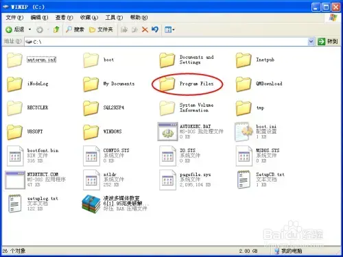
Task: Click the Copy To toolbar icon
Action: tap(134, 29)
